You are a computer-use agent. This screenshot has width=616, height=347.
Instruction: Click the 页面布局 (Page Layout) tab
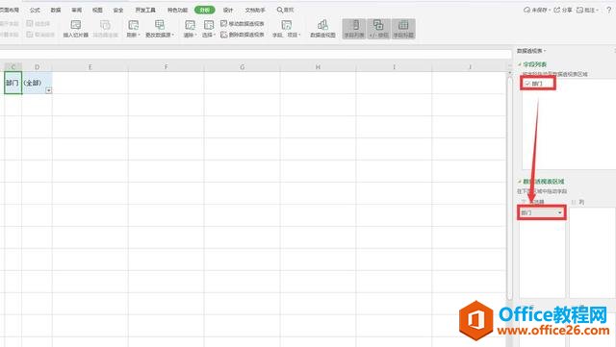click(9, 10)
